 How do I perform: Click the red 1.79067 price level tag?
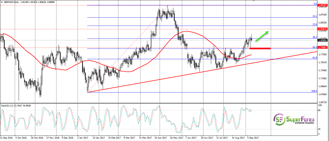pos(322,48)
